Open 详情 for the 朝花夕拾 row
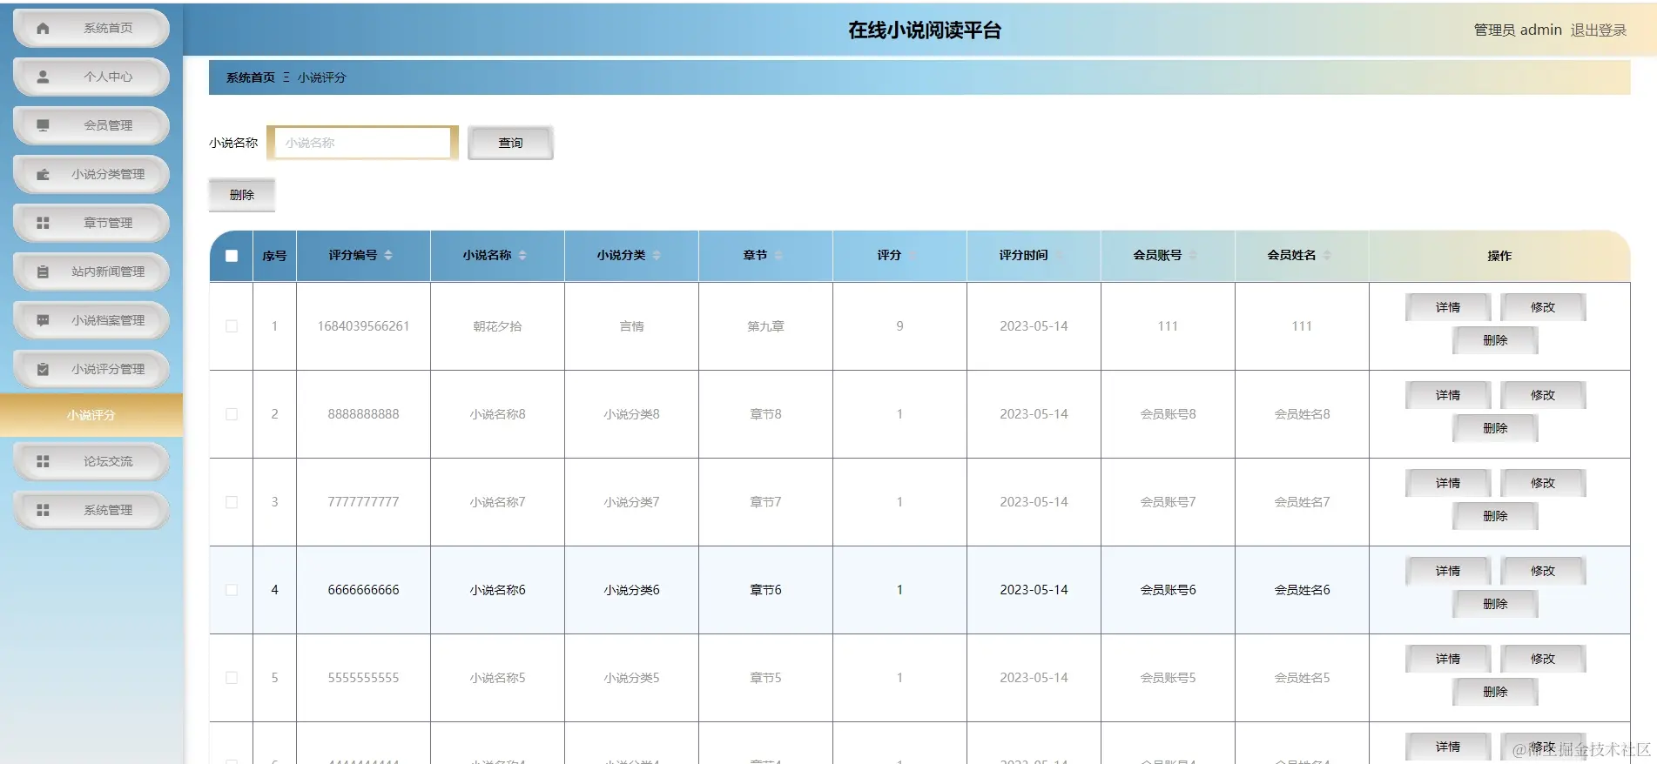Viewport: 1657px width, 764px height. tap(1448, 307)
